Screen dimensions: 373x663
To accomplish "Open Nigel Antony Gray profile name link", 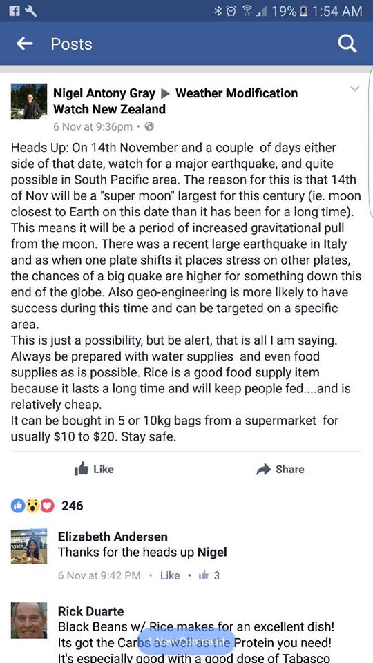I will point(104,93).
